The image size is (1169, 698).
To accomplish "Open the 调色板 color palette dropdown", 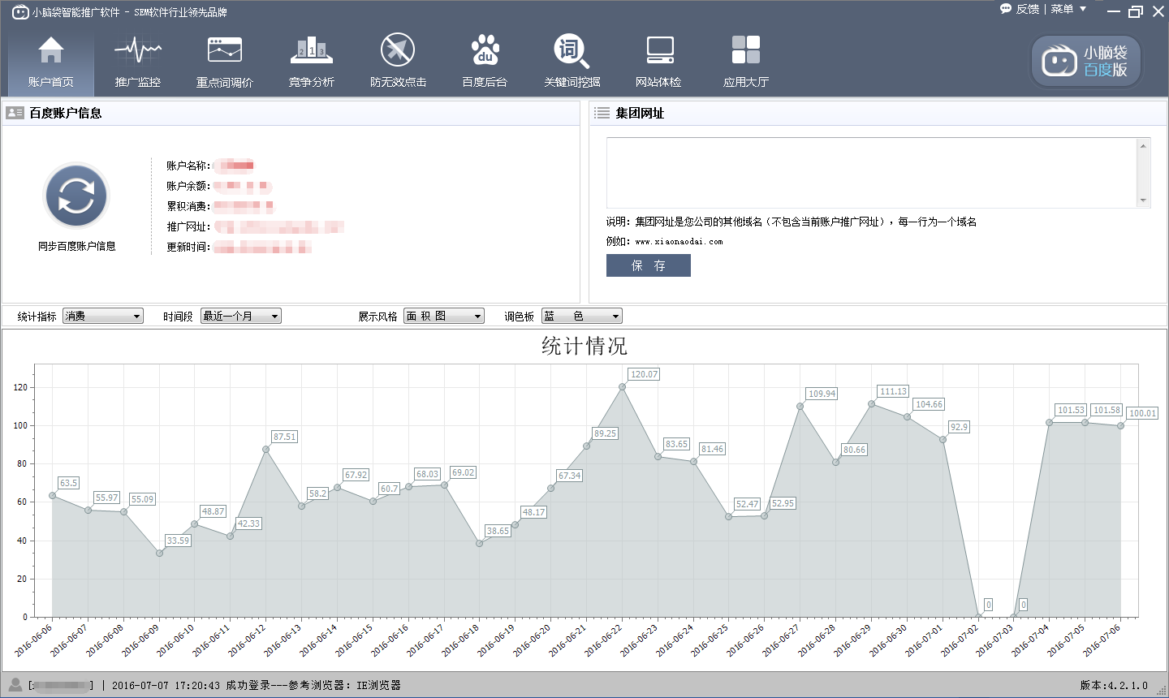I will [x=582, y=317].
